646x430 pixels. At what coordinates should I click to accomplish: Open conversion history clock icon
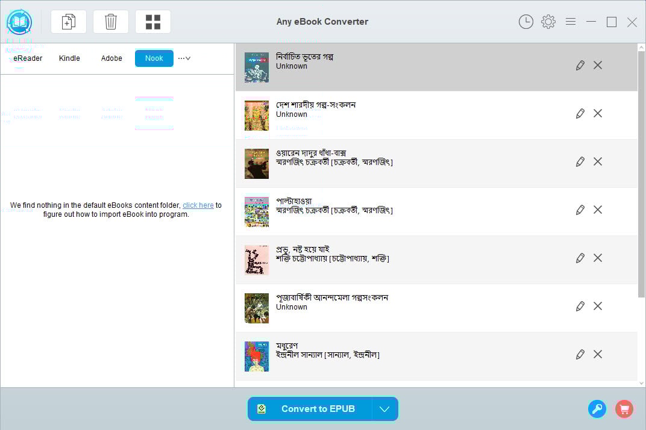[525, 22]
